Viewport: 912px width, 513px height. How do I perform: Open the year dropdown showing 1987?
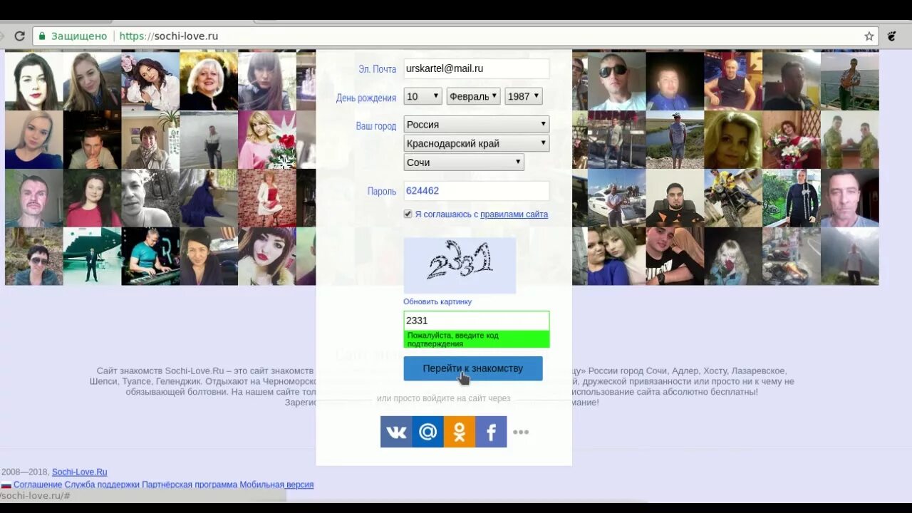tap(524, 96)
